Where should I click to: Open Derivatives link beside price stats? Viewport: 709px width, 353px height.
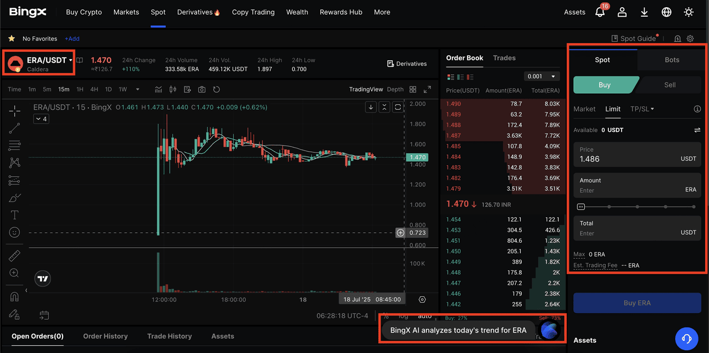tap(407, 64)
